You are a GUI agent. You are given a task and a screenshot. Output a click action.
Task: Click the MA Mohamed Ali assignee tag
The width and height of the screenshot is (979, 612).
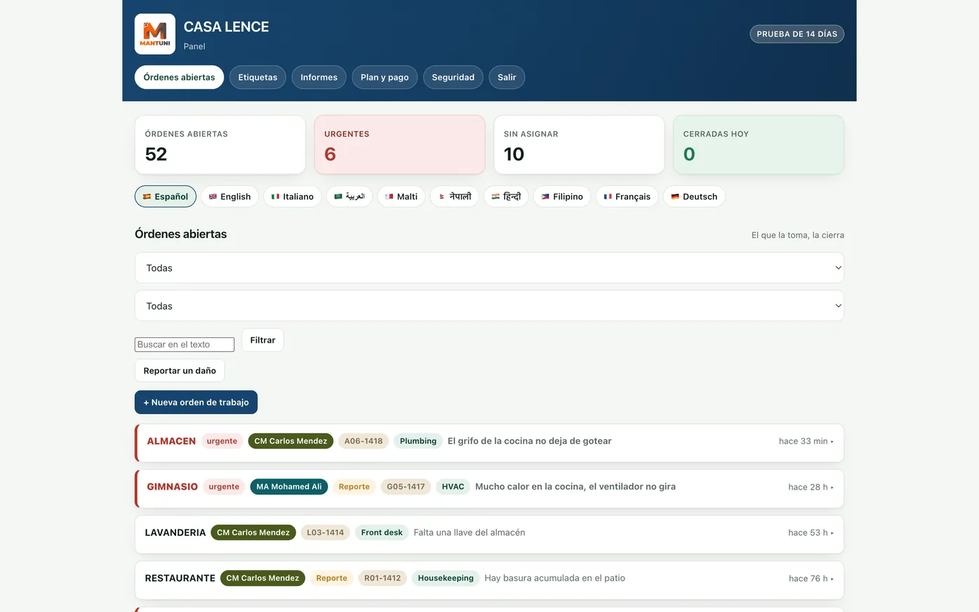tap(289, 487)
